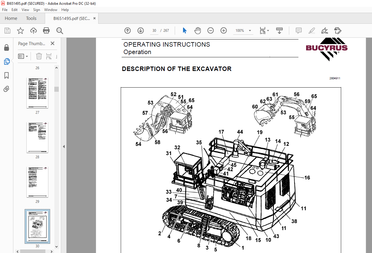Click thumbnail panel scroll down arrow
The image size is (372, 253).
(56, 246)
